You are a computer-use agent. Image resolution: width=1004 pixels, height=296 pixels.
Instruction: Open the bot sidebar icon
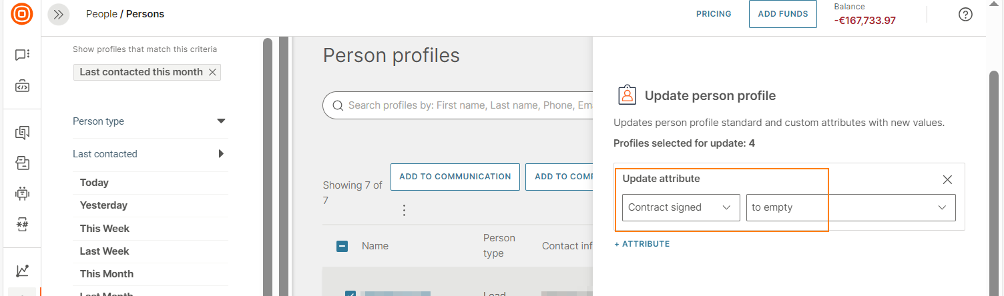click(x=22, y=193)
